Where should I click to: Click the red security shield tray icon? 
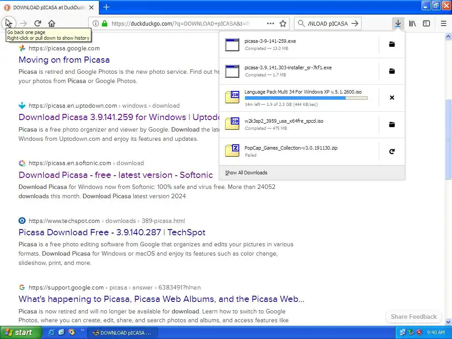pos(419,332)
